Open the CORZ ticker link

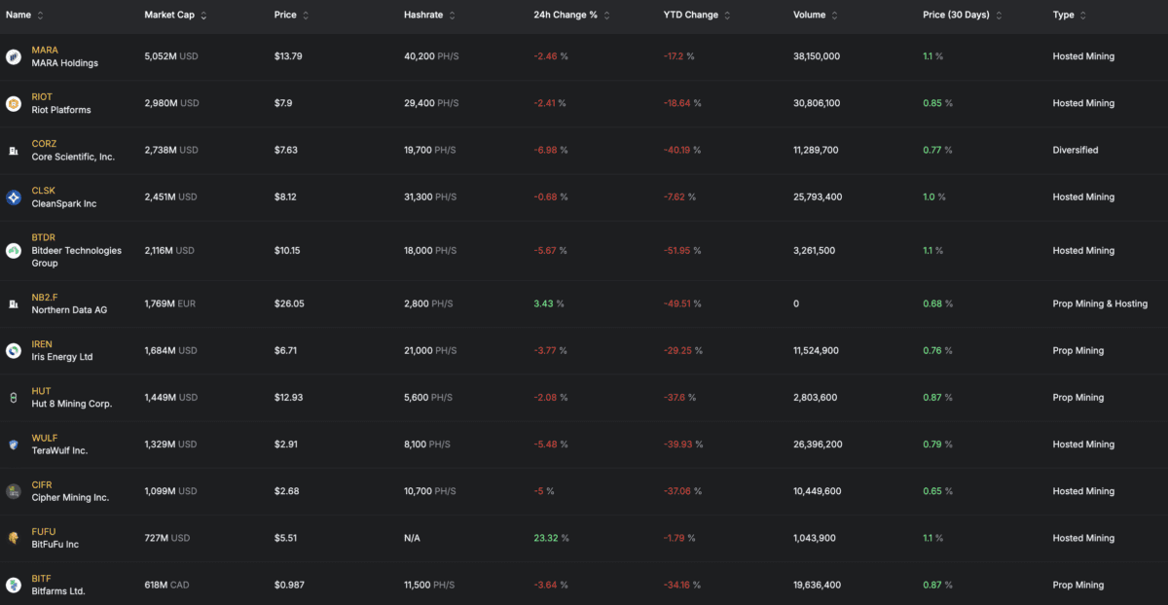coord(45,144)
